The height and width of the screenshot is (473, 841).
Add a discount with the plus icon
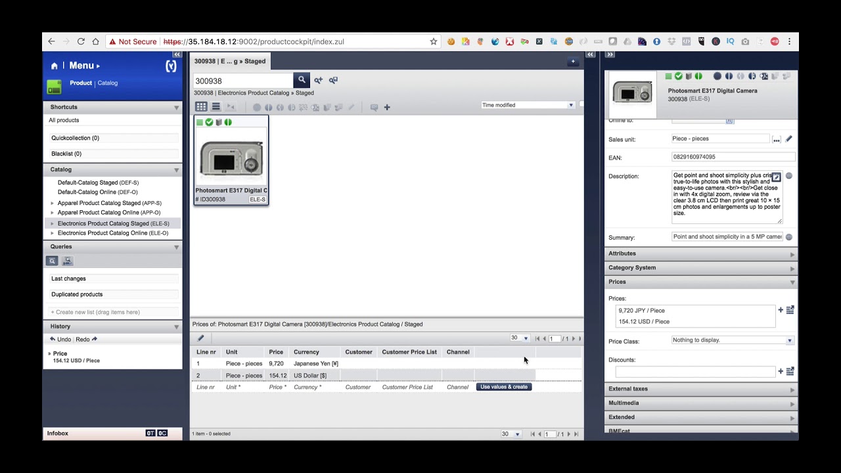[781, 371]
